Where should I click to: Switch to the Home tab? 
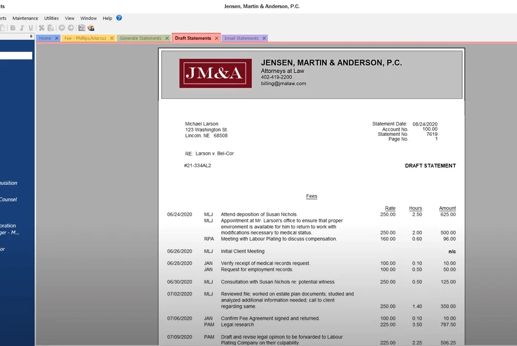pyautogui.click(x=45, y=38)
